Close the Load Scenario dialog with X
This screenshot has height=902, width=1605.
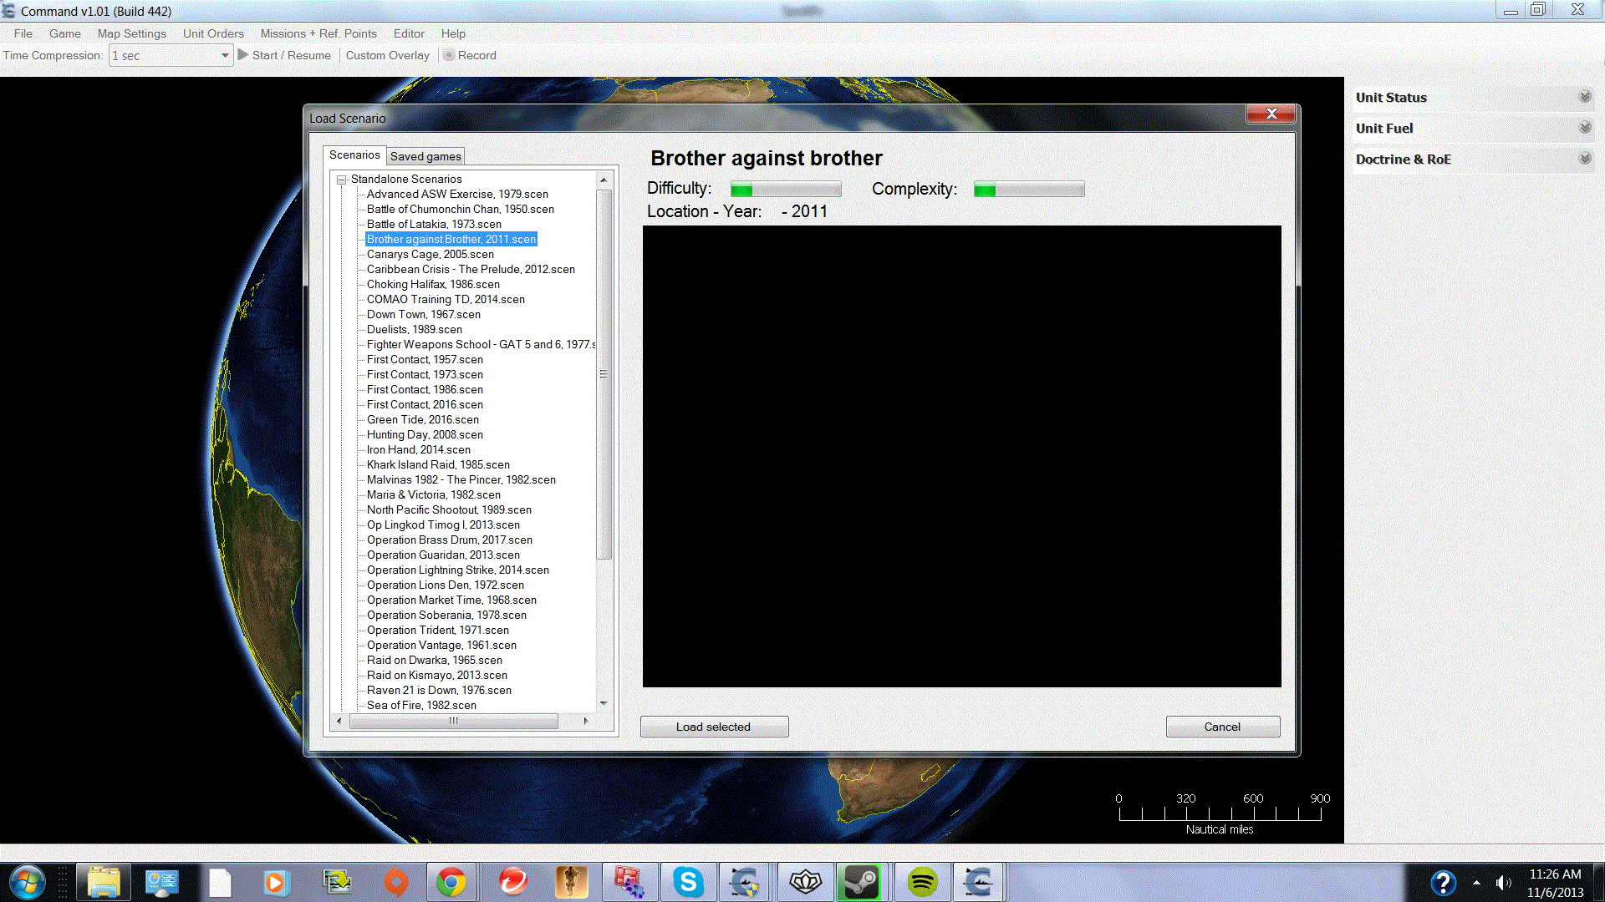[x=1271, y=114]
